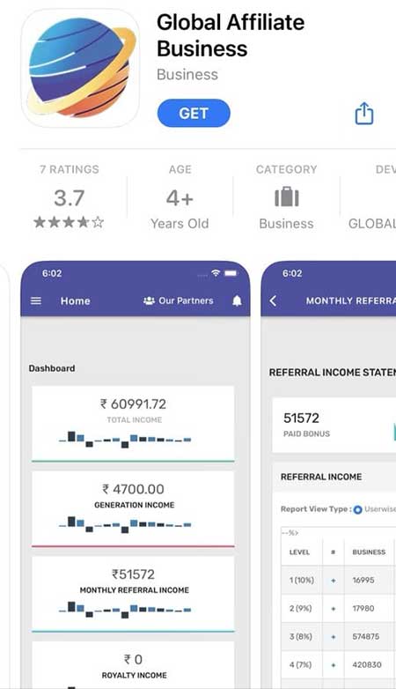Tap the battery status icon
Screen dimensions: 396x689
231,273
